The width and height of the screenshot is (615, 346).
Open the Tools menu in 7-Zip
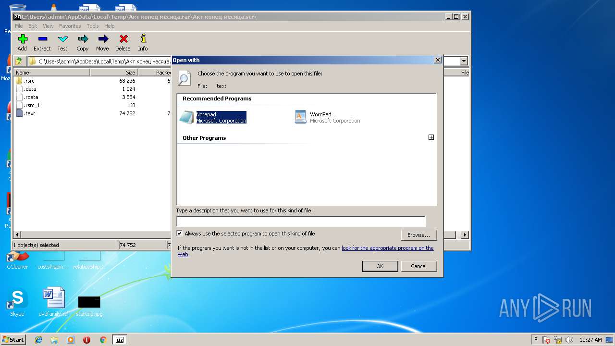click(93, 26)
